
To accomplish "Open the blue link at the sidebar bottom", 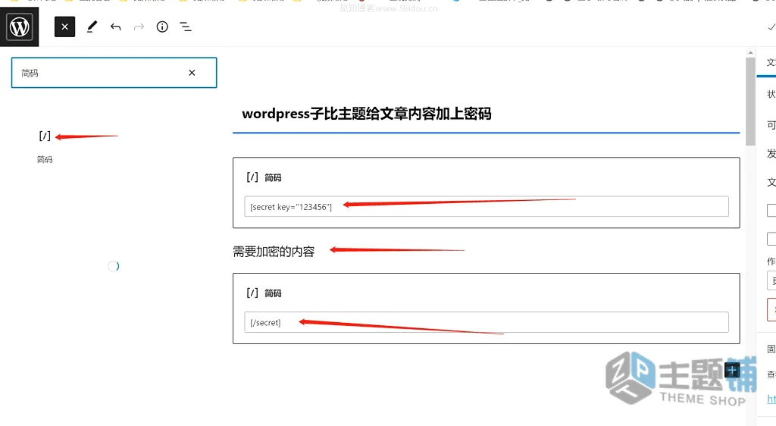I will (771, 399).
